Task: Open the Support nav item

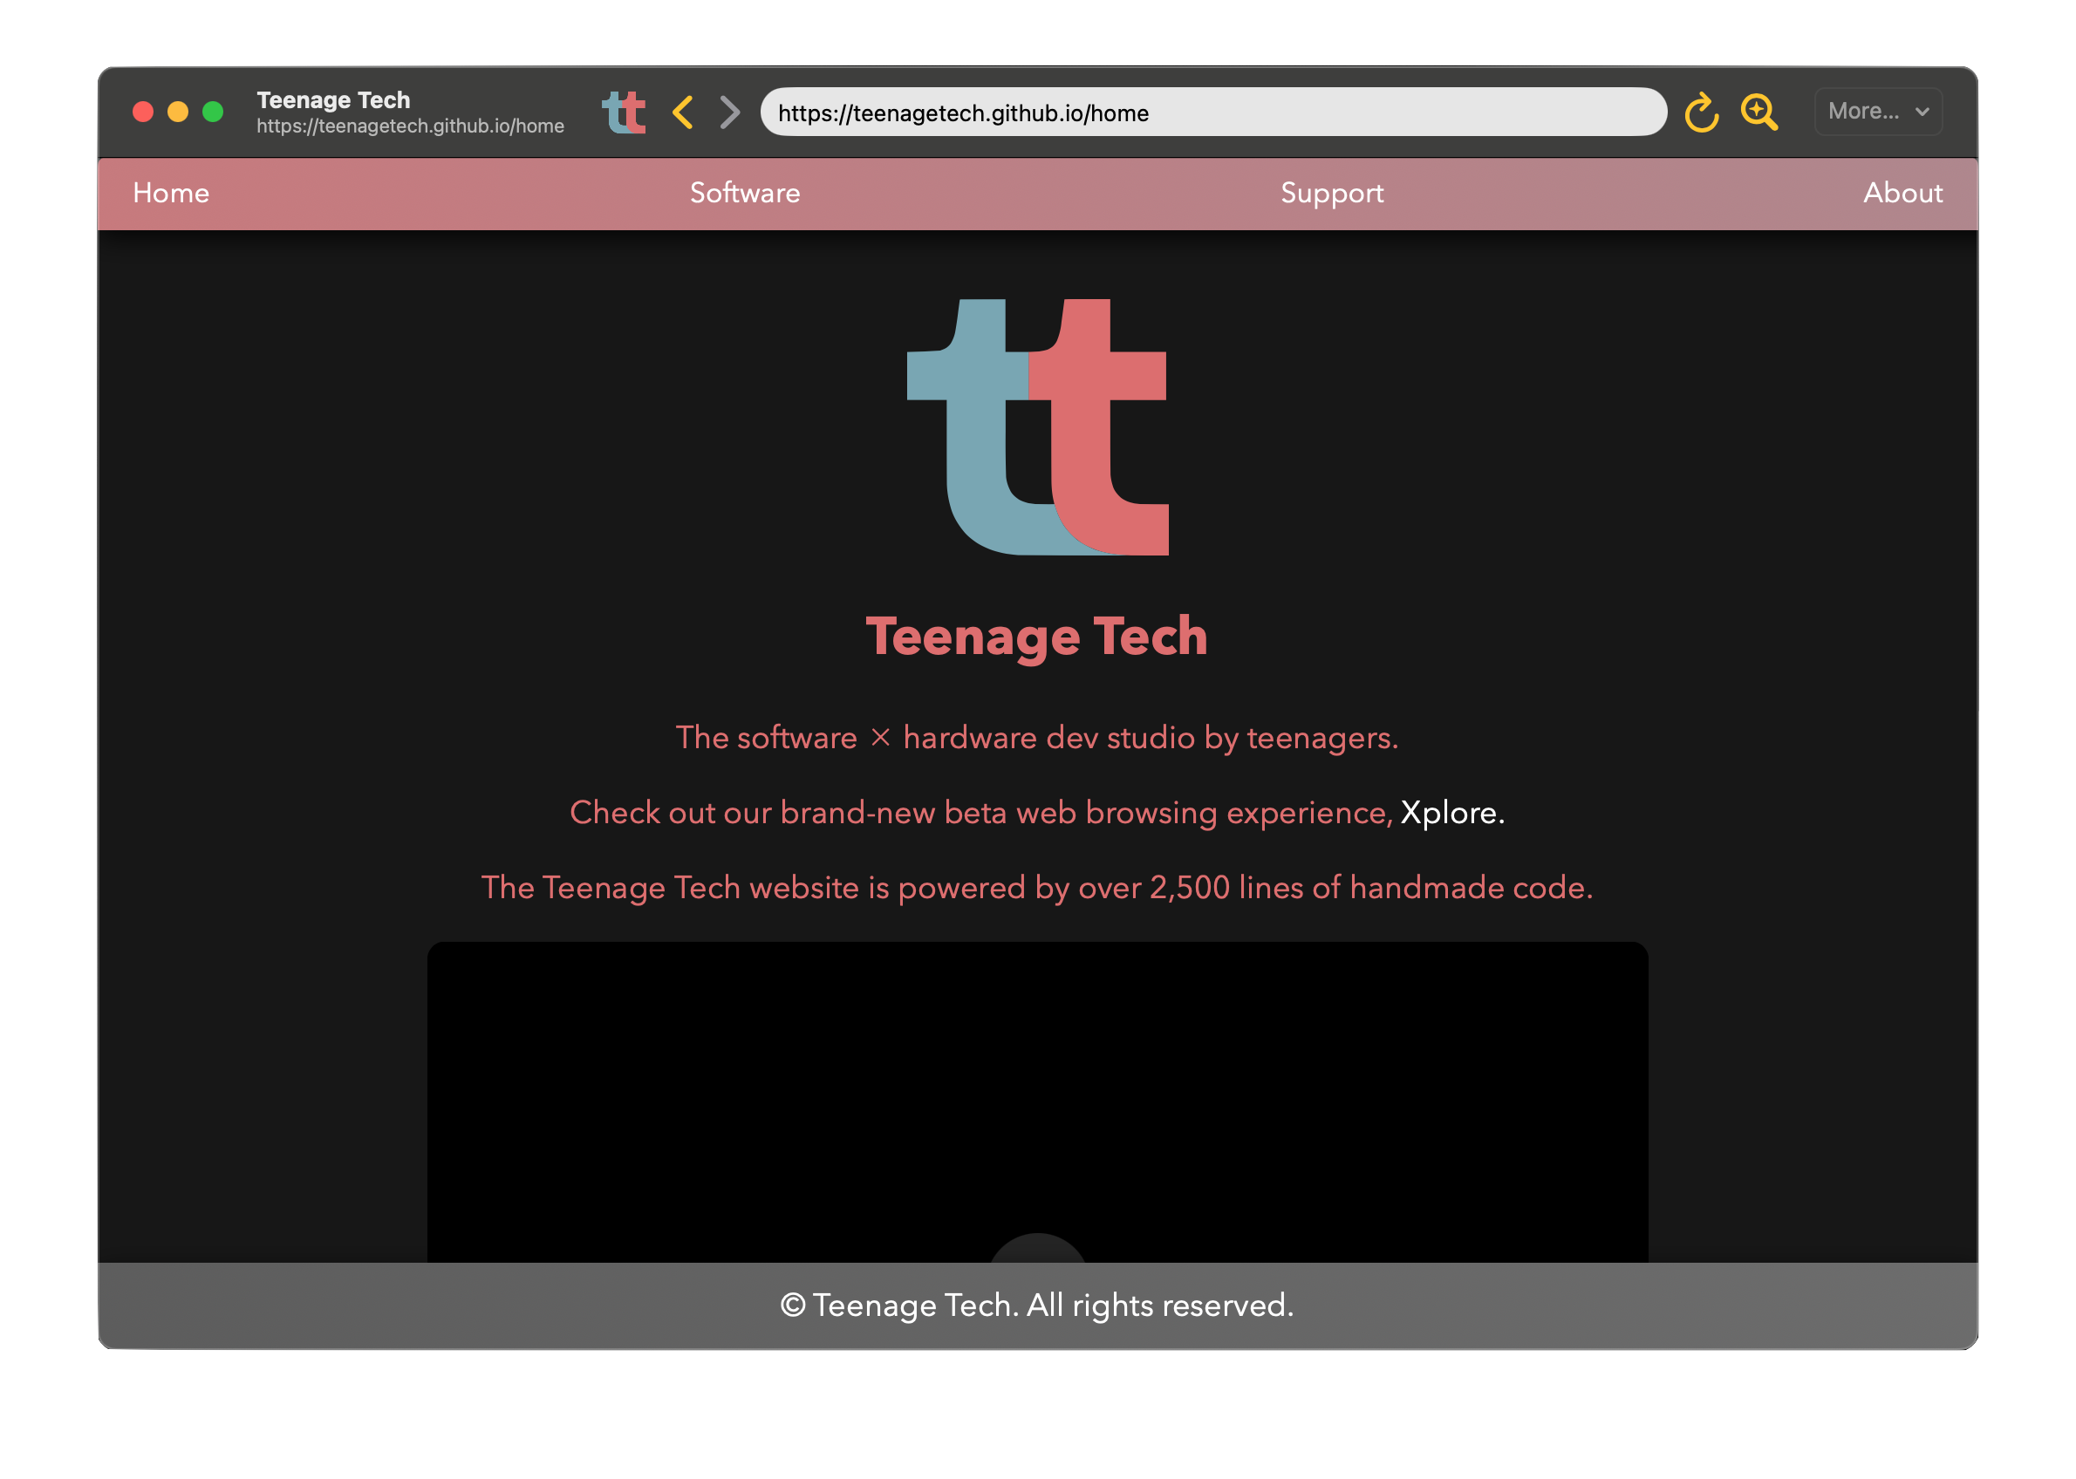Action: tap(1332, 193)
